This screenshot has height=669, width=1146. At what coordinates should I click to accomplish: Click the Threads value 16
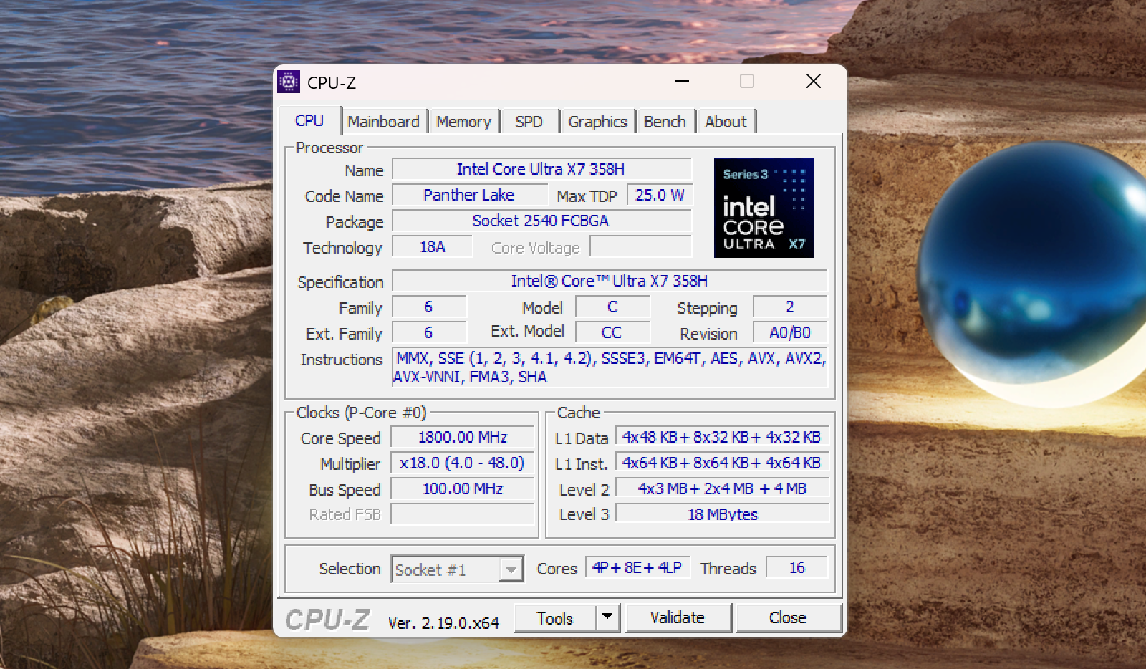coord(797,567)
